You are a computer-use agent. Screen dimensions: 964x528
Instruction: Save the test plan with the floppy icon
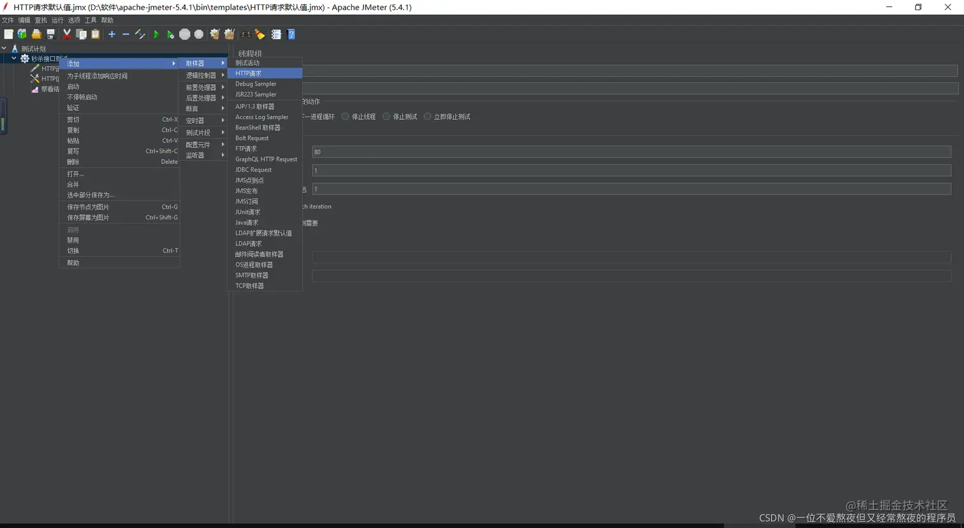50,34
